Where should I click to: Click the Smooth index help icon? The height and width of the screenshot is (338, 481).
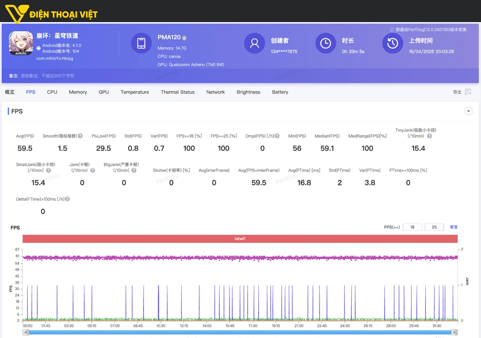point(80,136)
